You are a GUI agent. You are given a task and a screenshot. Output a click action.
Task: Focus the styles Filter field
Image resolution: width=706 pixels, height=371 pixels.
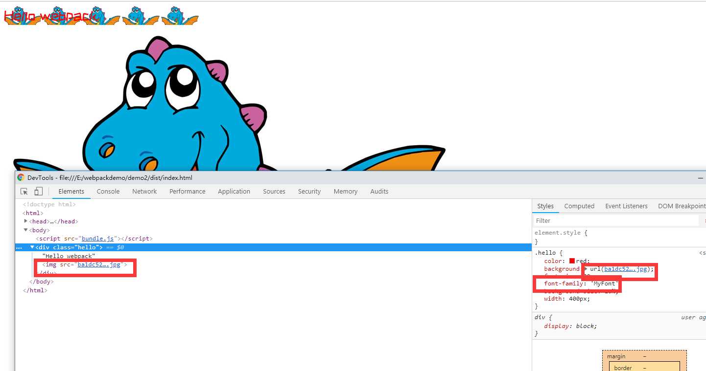(616, 220)
